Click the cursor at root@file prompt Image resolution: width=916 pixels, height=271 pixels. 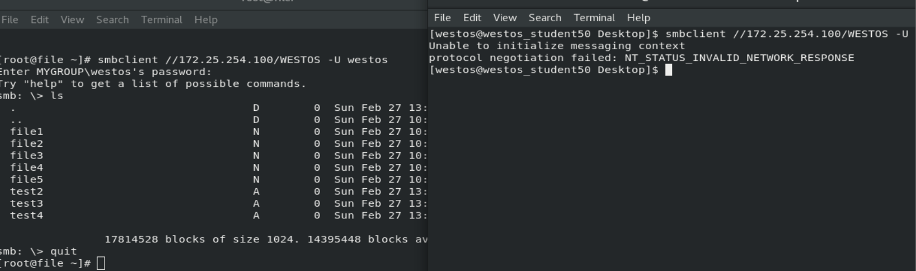(x=101, y=263)
